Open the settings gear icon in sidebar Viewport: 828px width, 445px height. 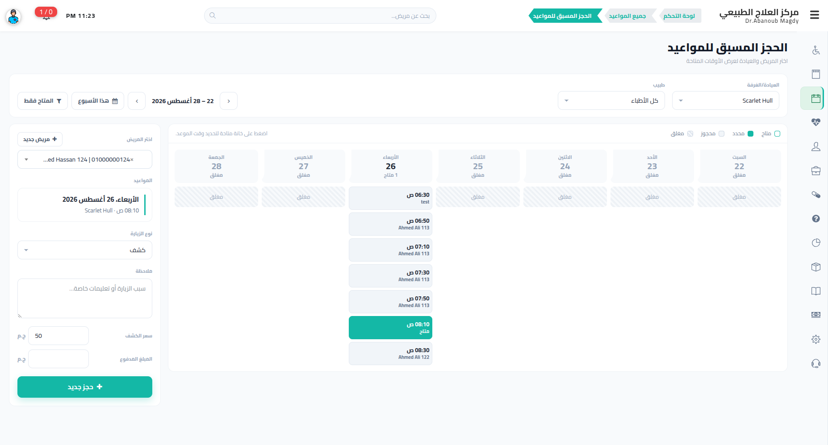pos(816,339)
